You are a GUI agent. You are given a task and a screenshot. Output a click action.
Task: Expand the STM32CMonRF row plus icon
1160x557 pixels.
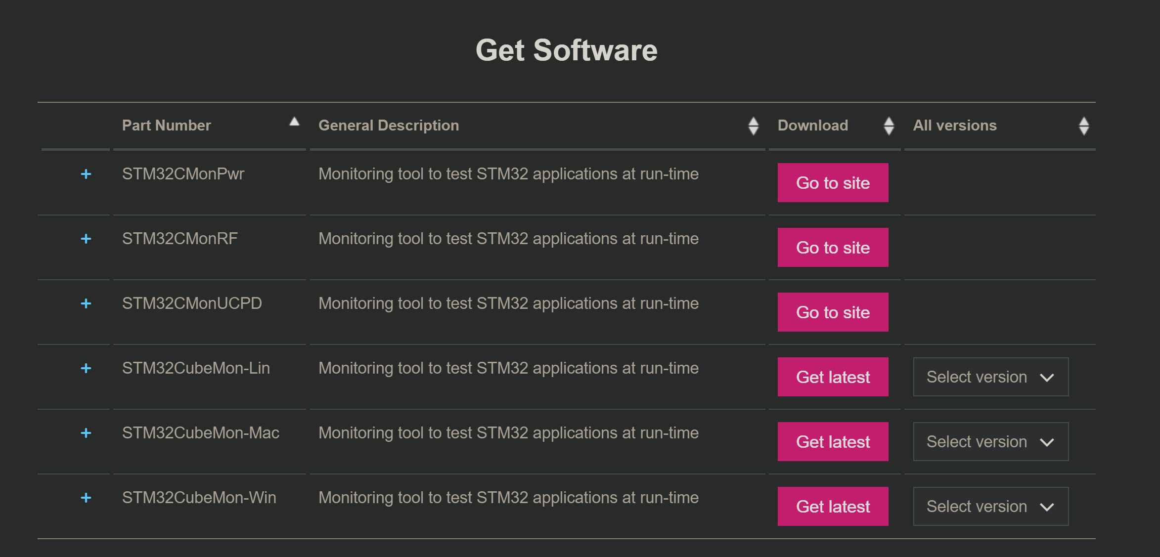click(x=86, y=239)
